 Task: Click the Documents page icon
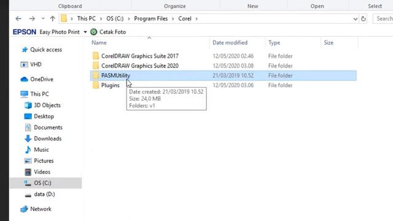pyautogui.click(x=28, y=128)
